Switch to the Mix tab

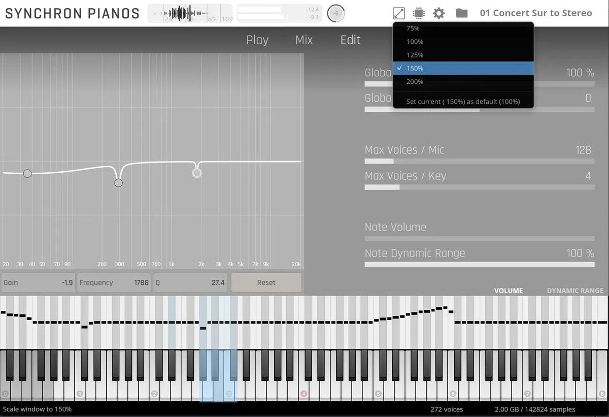(303, 40)
